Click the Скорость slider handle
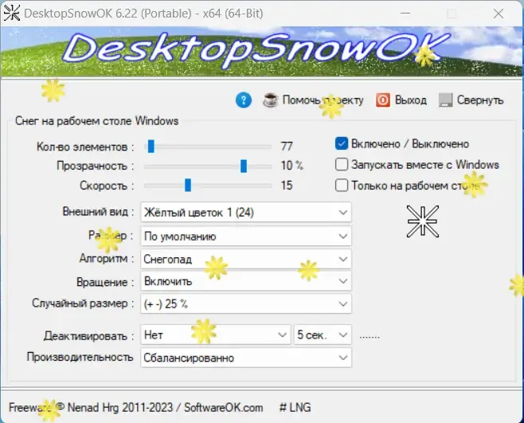The width and height of the screenshot is (524, 423). pos(188,186)
